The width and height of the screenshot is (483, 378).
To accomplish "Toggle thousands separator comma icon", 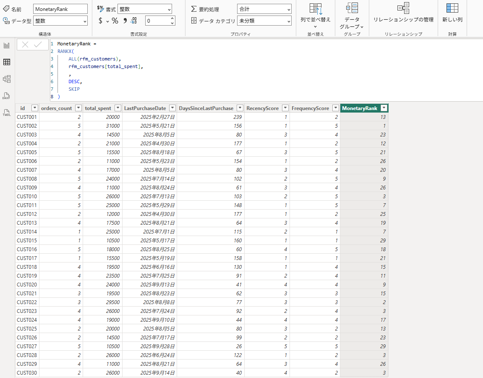I will [125, 21].
